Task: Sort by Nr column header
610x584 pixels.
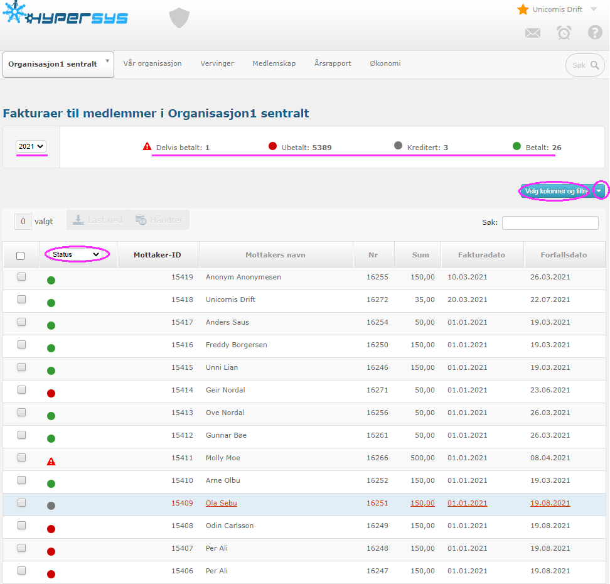Action: click(373, 255)
